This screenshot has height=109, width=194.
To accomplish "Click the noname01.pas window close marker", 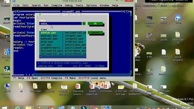I will point(17,12).
